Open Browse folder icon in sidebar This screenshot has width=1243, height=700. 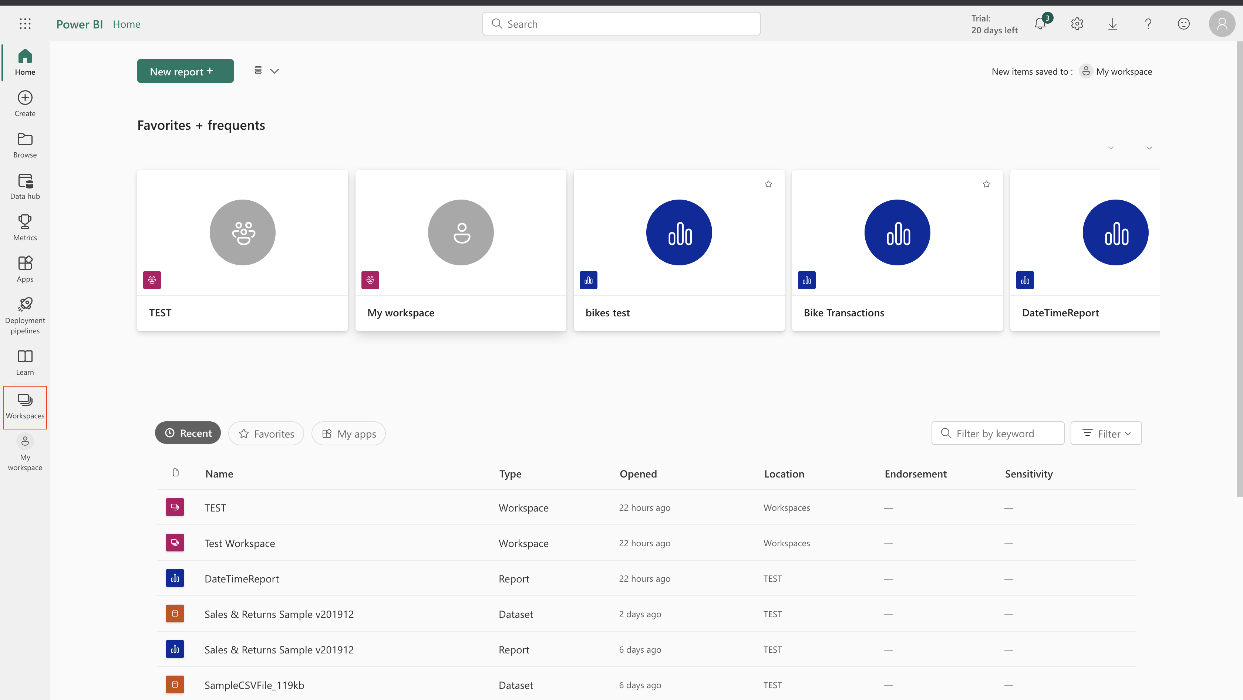point(25,145)
